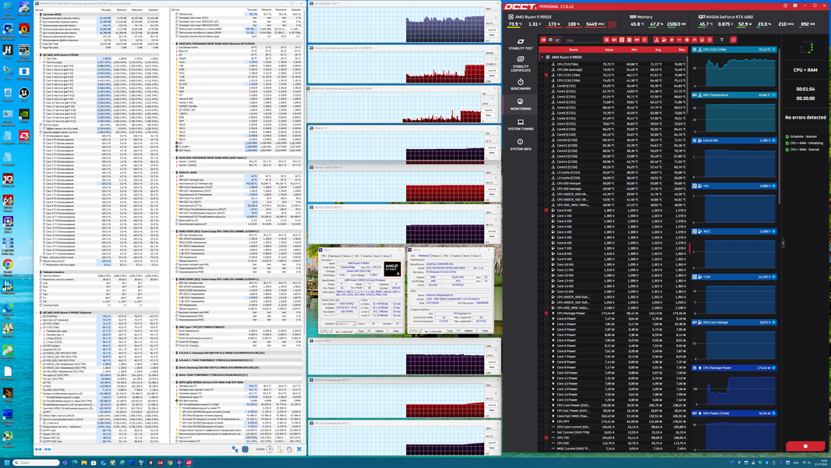Switch OCCT monitoring to graph view icon
The width and height of the screenshot is (831, 468).
point(557,40)
